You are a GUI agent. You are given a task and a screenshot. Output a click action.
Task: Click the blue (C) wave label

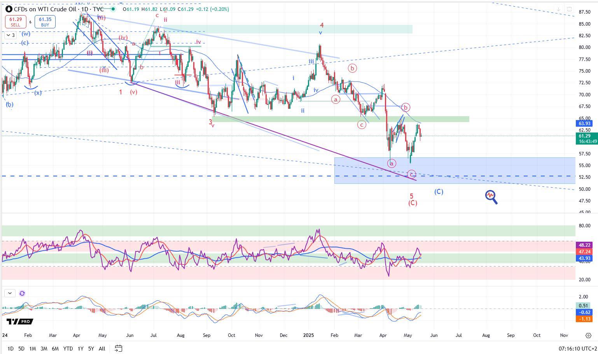click(x=439, y=192)
